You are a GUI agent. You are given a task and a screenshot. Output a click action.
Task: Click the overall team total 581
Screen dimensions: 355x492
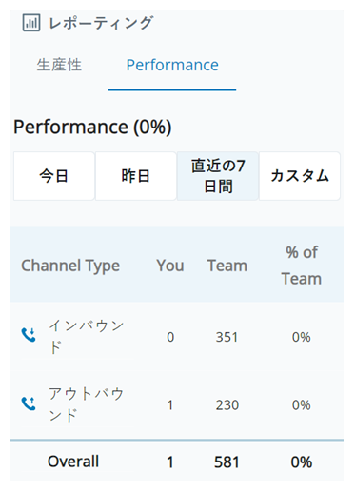[x=227, y=462]
